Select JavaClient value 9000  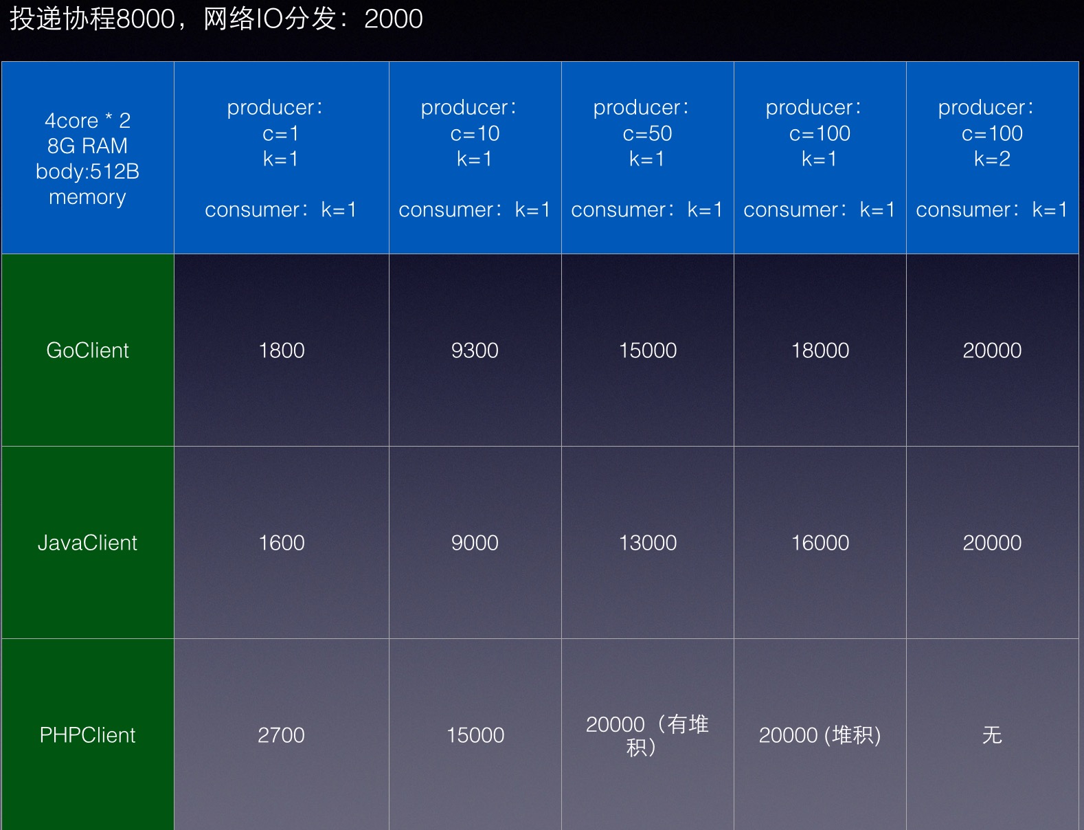pos(475,543)
